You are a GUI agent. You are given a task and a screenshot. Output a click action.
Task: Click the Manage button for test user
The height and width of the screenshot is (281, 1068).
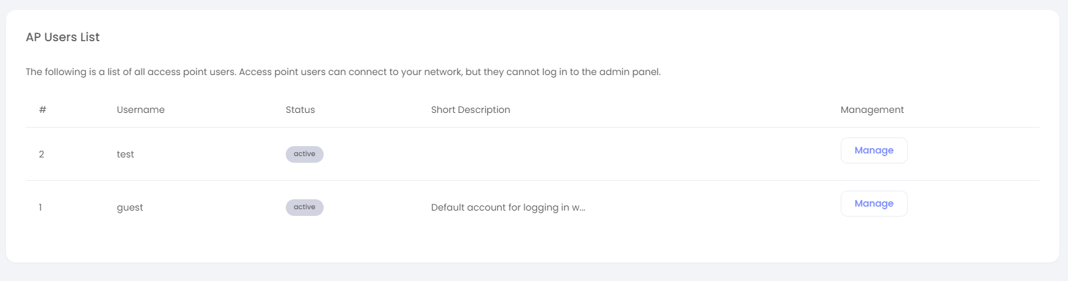(873, 150)
